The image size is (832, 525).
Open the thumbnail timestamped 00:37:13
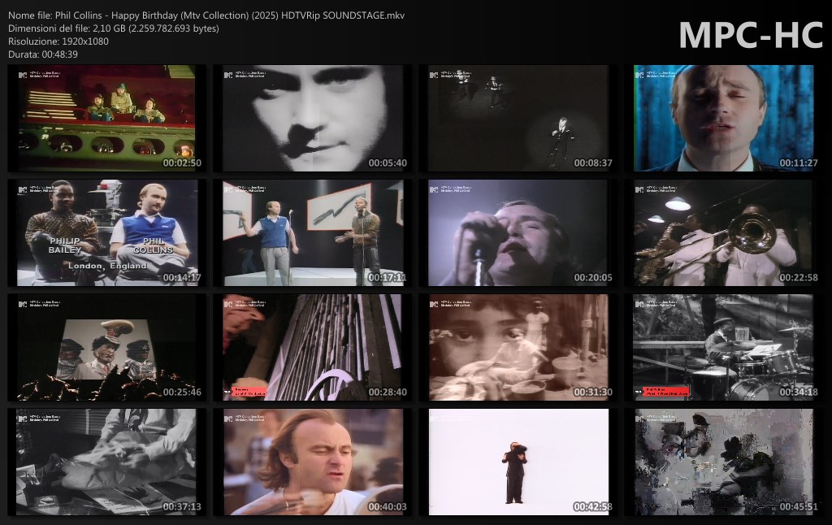106,462
